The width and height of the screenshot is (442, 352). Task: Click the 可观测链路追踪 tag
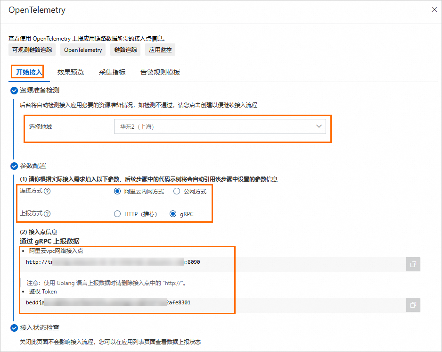point(32,50)
